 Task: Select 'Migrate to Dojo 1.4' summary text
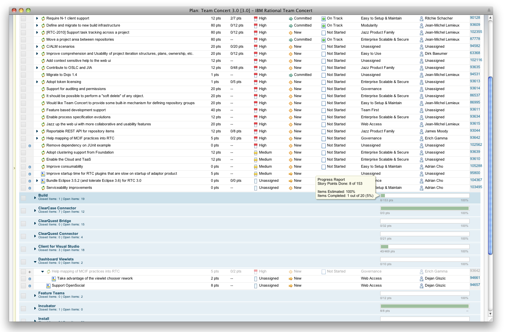(x=62, y=75)
